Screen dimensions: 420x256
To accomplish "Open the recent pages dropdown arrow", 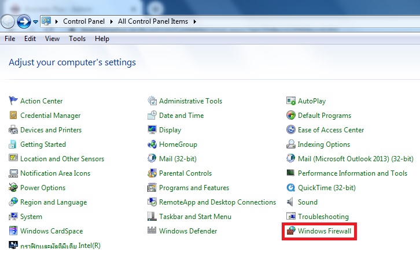I will (35, 22).
